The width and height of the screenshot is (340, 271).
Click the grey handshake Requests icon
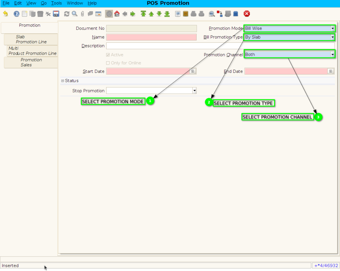(228, 14)
